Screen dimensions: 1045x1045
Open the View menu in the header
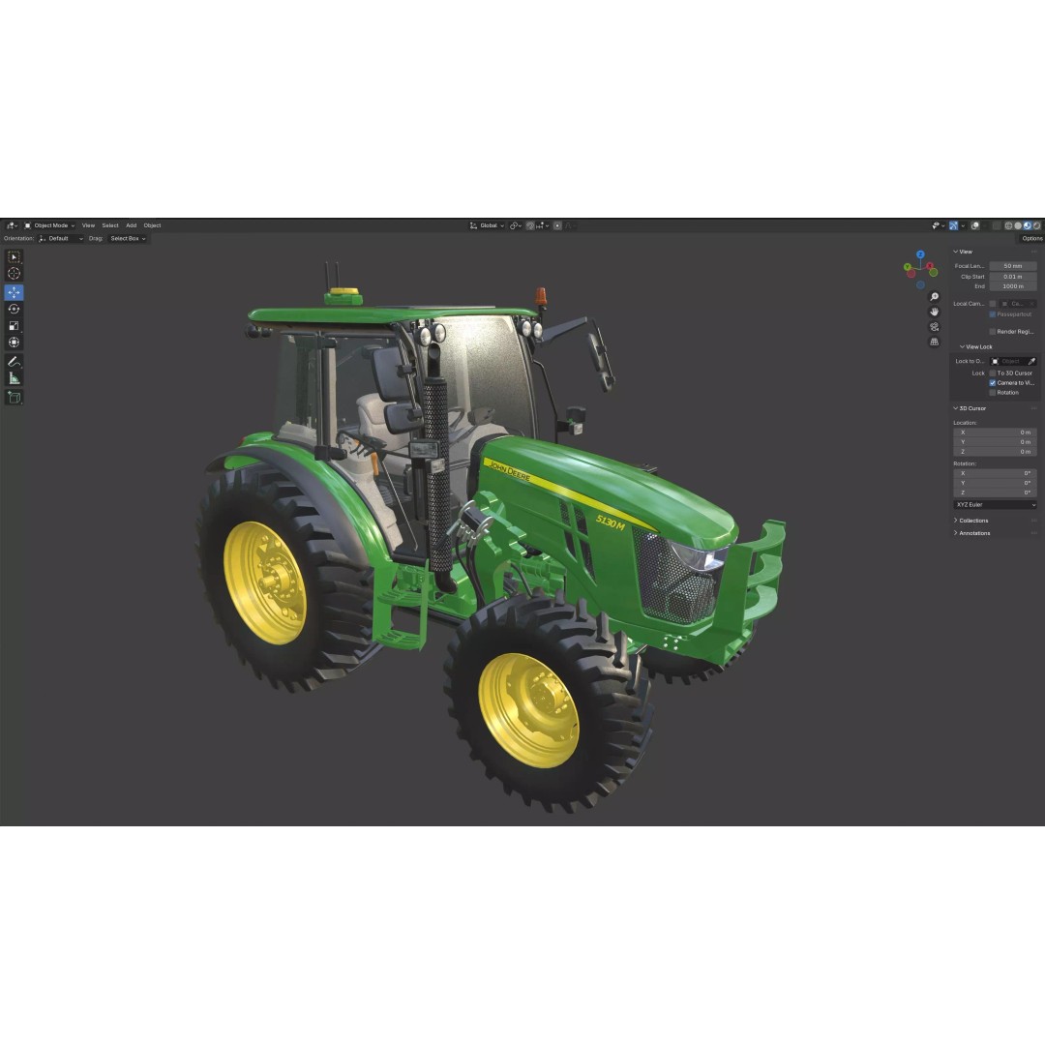tap(88, 224)
